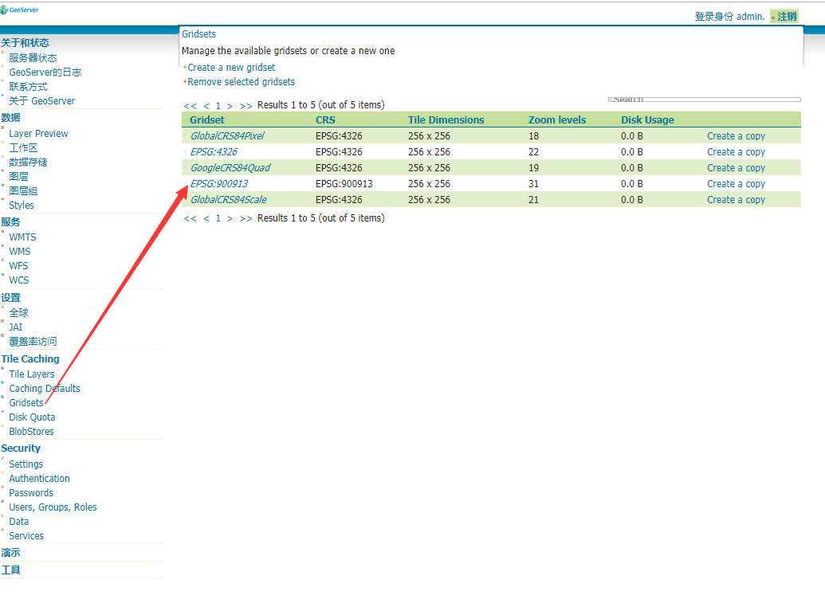Toggle the select-all checkbox in the Gridset header
This screenshot has width=825, height=603.
[185, 120]
